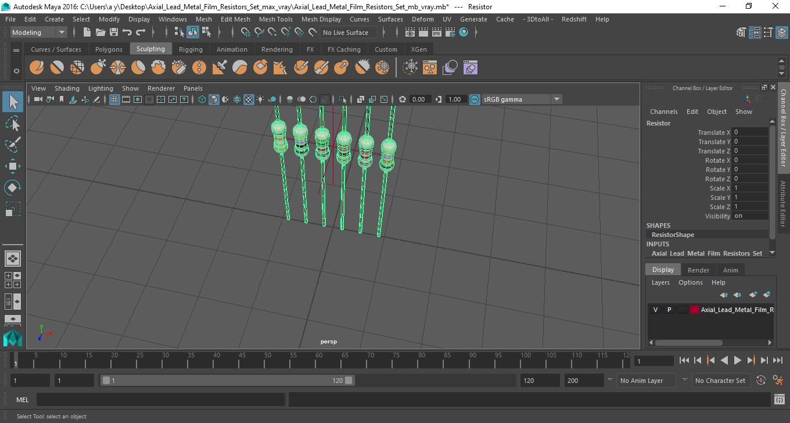The height and width of the screenshot is (423, 790).
Task: Pick the Scrape sculpting tool
Action: (260, 68)
